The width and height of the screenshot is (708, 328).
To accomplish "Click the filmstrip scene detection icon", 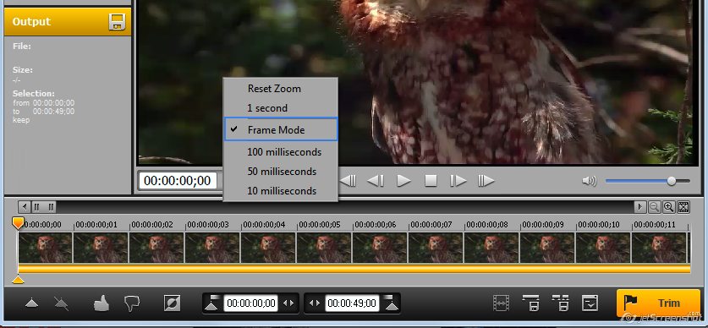I will coord(502,303).
